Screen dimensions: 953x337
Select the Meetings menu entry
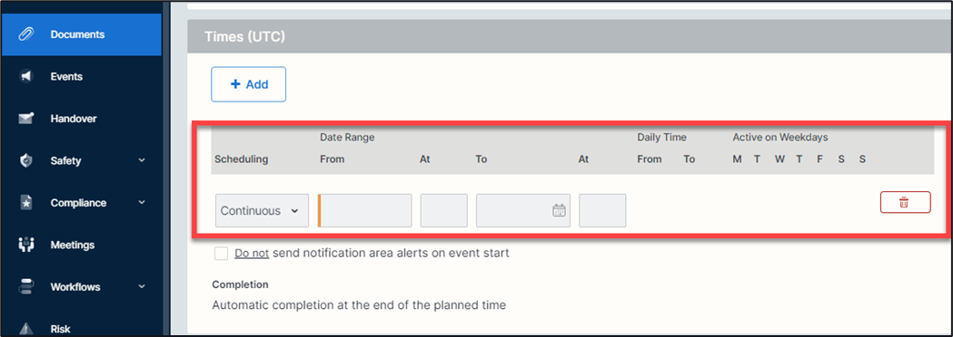click(x=73, y=245)
